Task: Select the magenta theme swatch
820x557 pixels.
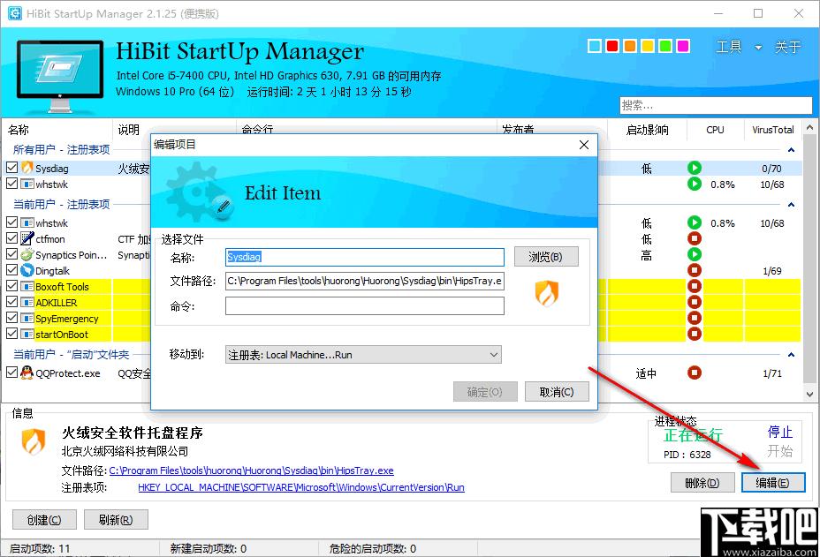Action: tap(683, 46)
